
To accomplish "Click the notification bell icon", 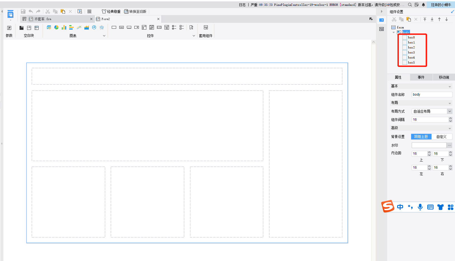I will pos(423,5).
